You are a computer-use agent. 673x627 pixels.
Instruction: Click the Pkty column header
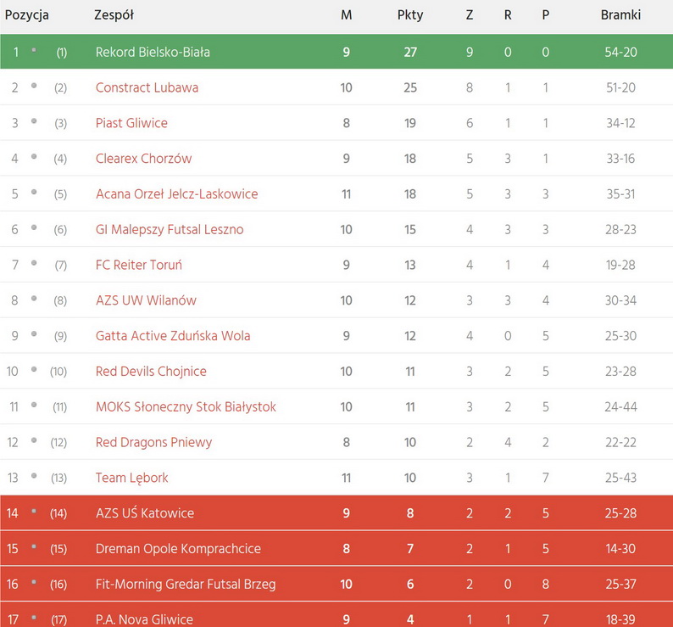[410, 15]
